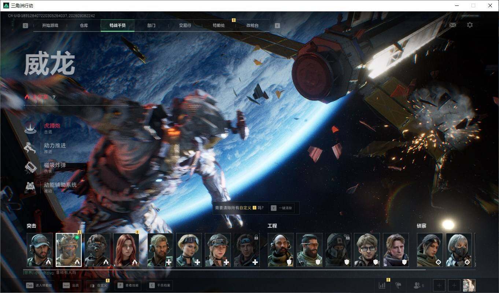Click the 三角洲行动 title bar app icon
Screen dimensions: 499x293
(6, 5)
